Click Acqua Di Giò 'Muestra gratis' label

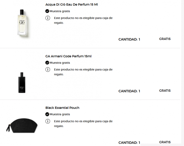point(60,11)
